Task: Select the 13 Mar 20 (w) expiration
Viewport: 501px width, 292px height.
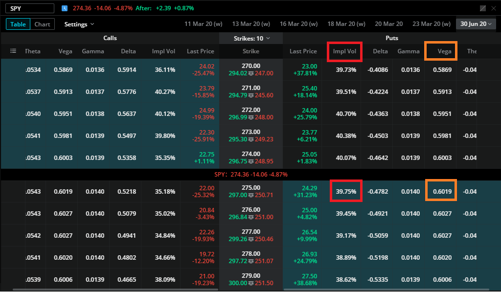Action: click(251, 24)
